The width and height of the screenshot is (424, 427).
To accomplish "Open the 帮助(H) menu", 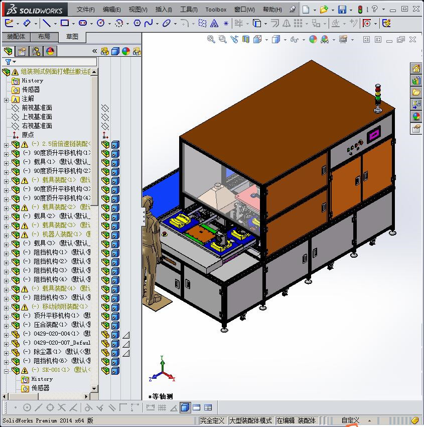I will pos(272,10).
